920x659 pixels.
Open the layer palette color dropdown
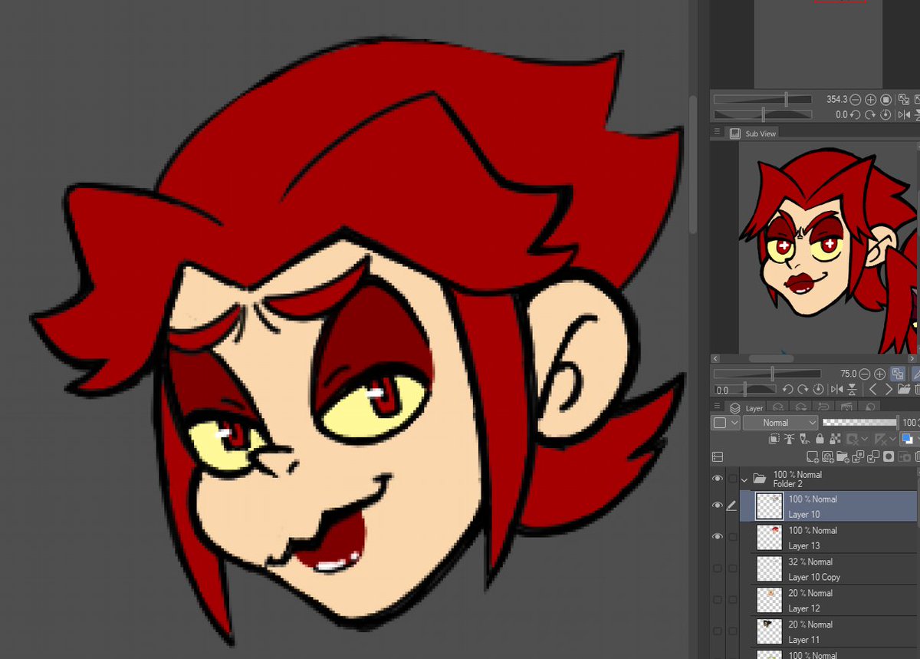725,423
